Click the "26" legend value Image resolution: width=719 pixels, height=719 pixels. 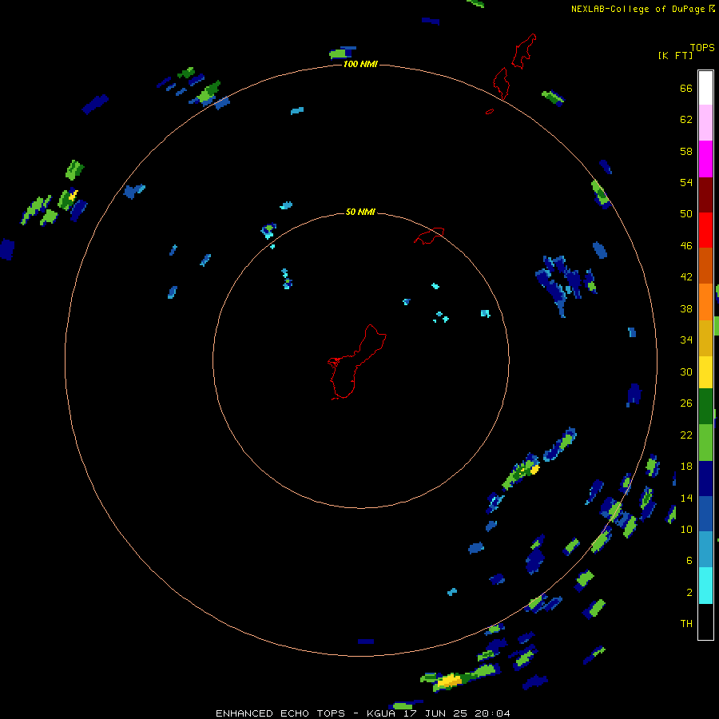pos(686,403)
